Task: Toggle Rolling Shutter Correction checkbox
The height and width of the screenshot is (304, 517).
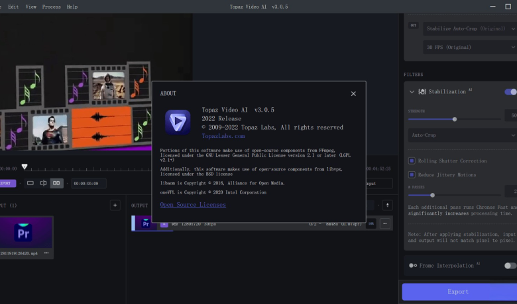Action: (412, 161)
